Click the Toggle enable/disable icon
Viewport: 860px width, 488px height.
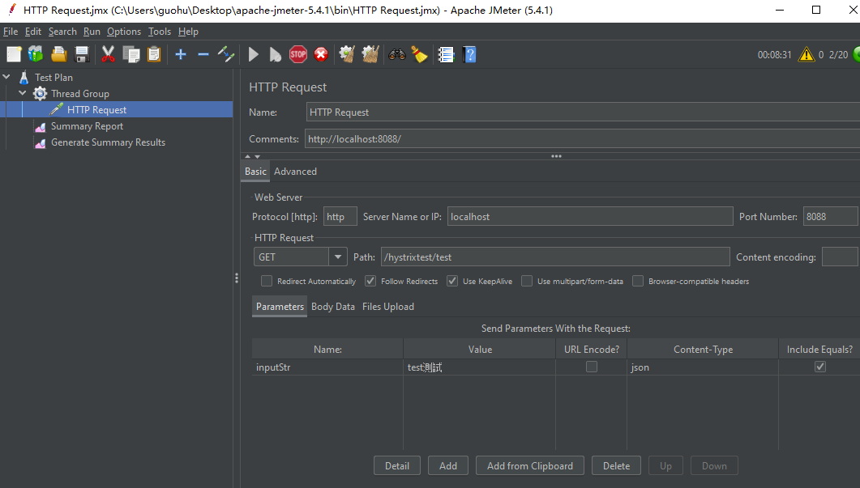point(226,54)
